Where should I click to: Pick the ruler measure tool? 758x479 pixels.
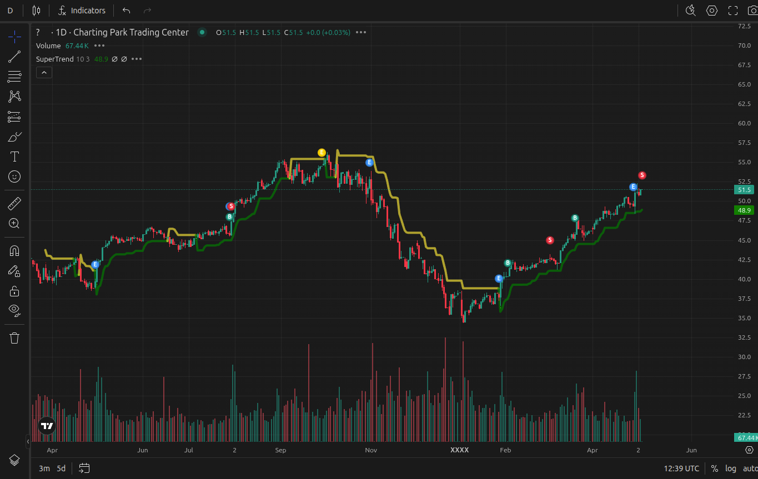[x=14, y=204]
